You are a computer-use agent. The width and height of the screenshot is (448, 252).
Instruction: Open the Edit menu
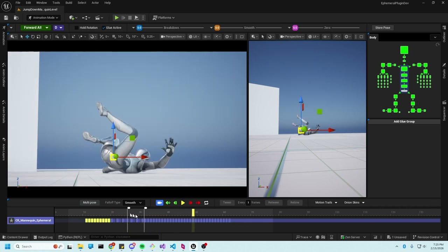click(28, 3)
